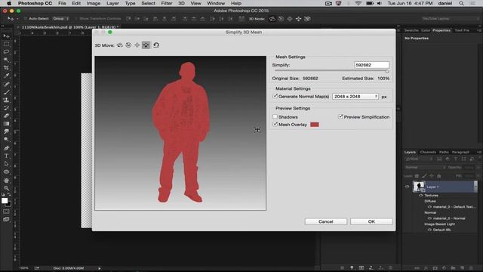Toggle Quick Mask mode icon

coord(6,212)
